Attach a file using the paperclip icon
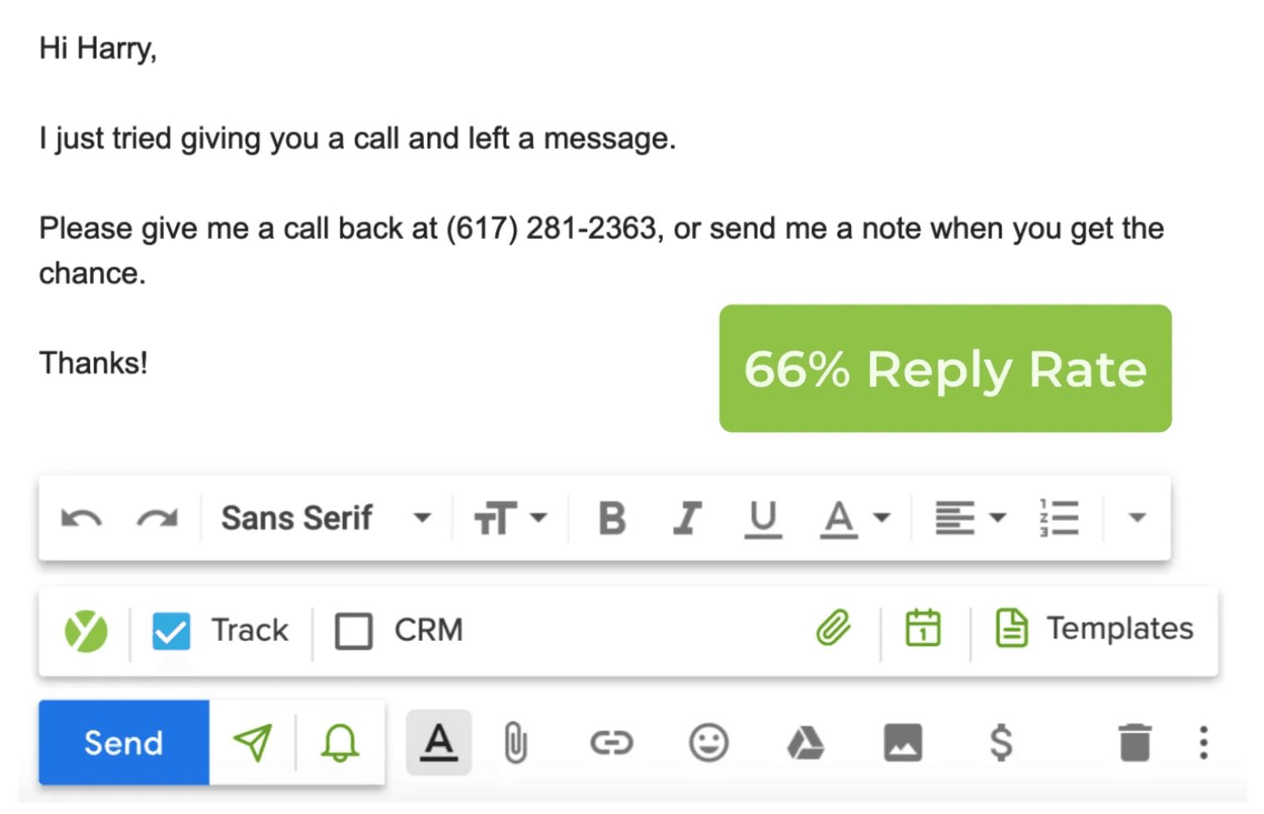 tap(517, 742)
